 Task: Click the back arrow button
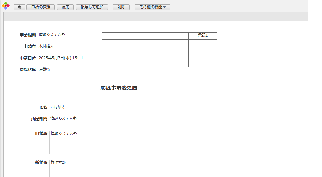pos(19,7)
